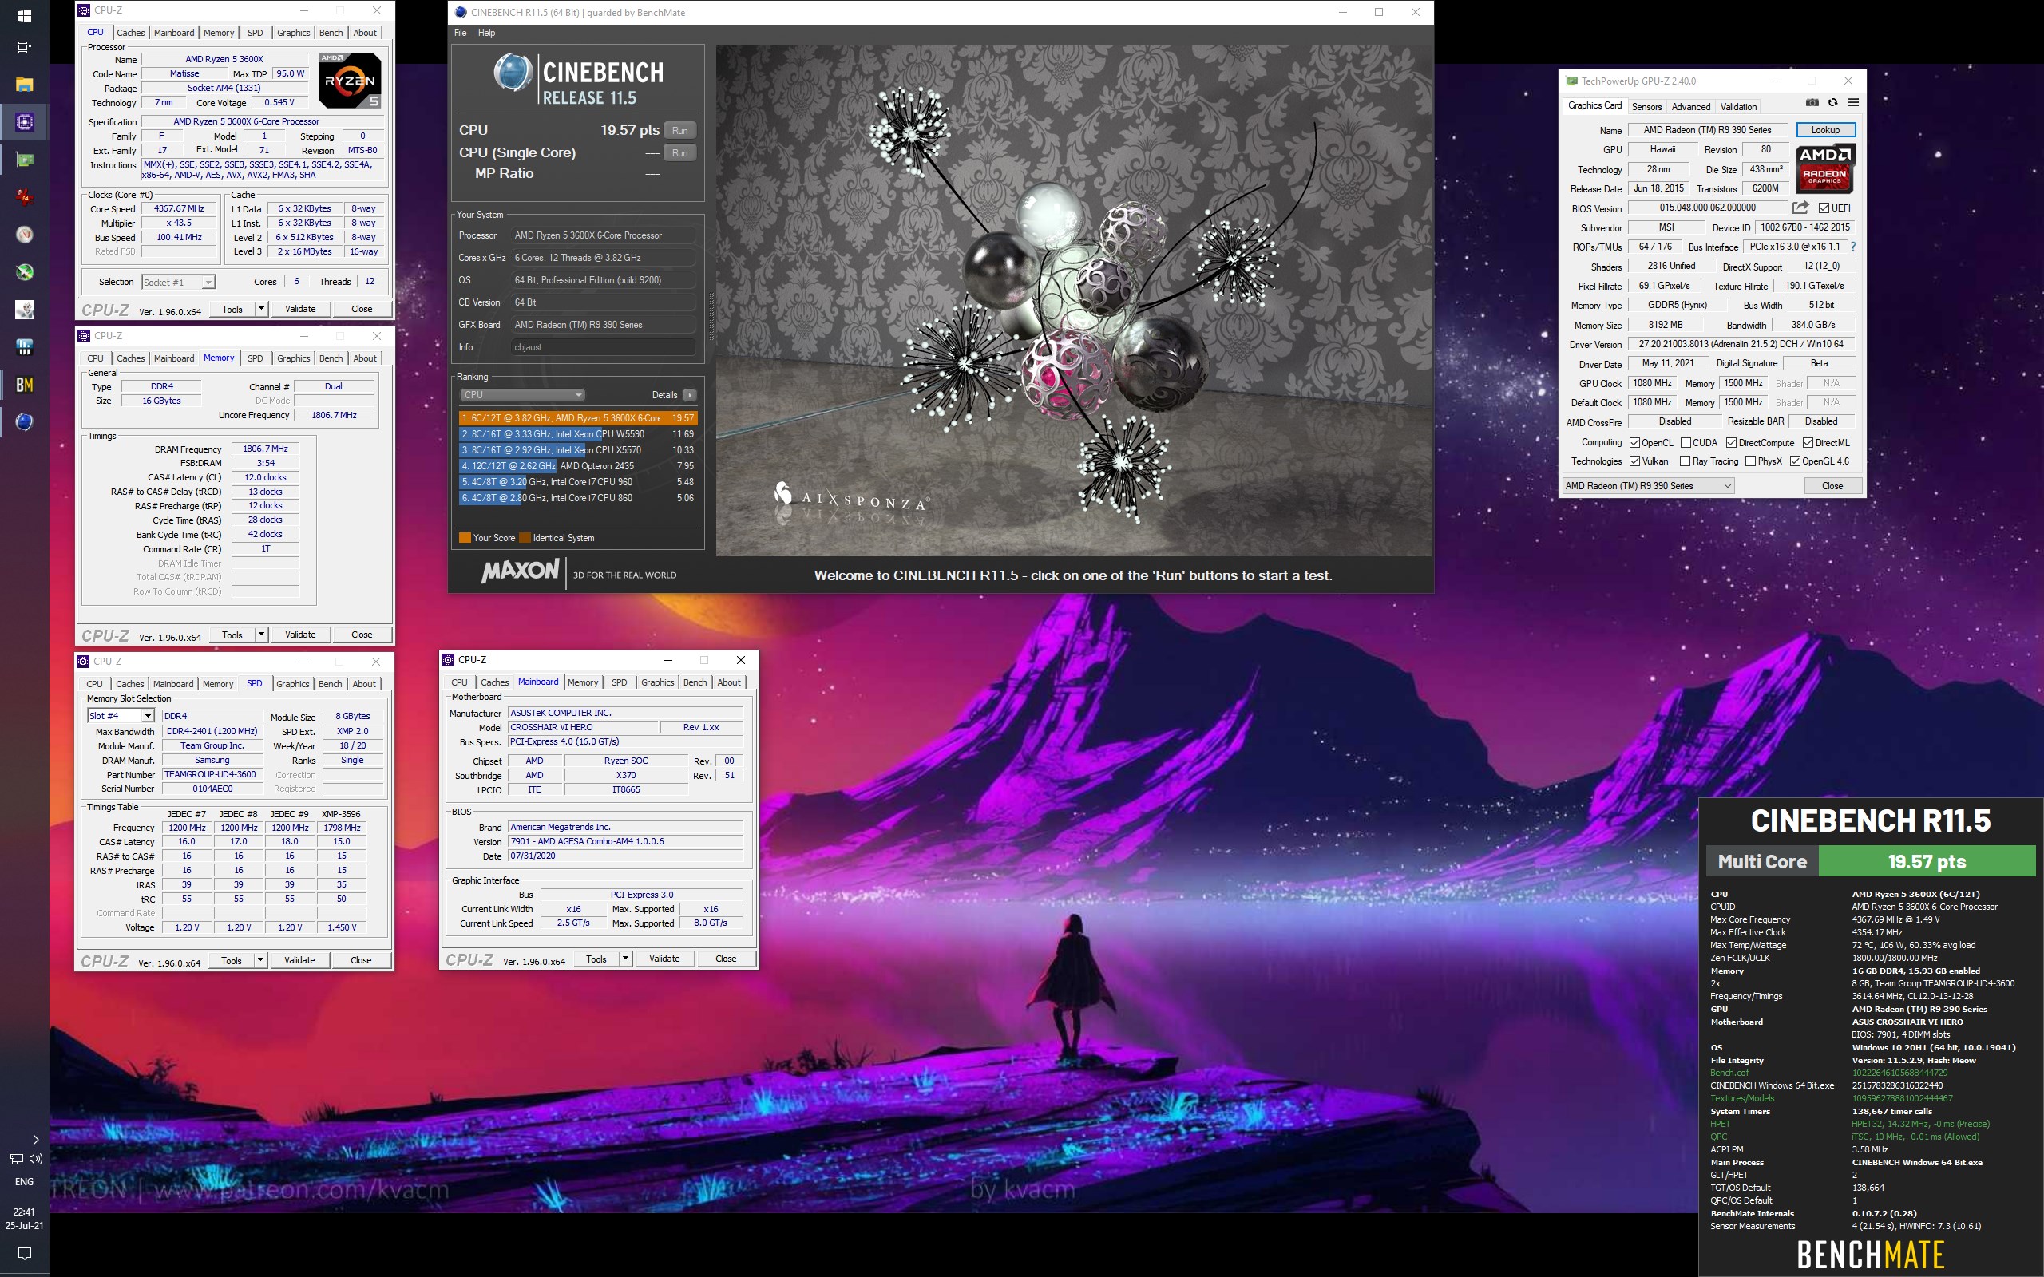Toggle the Ray Tracing checkbox
Screen dimensions: 2044x1277
[1685, 461]
